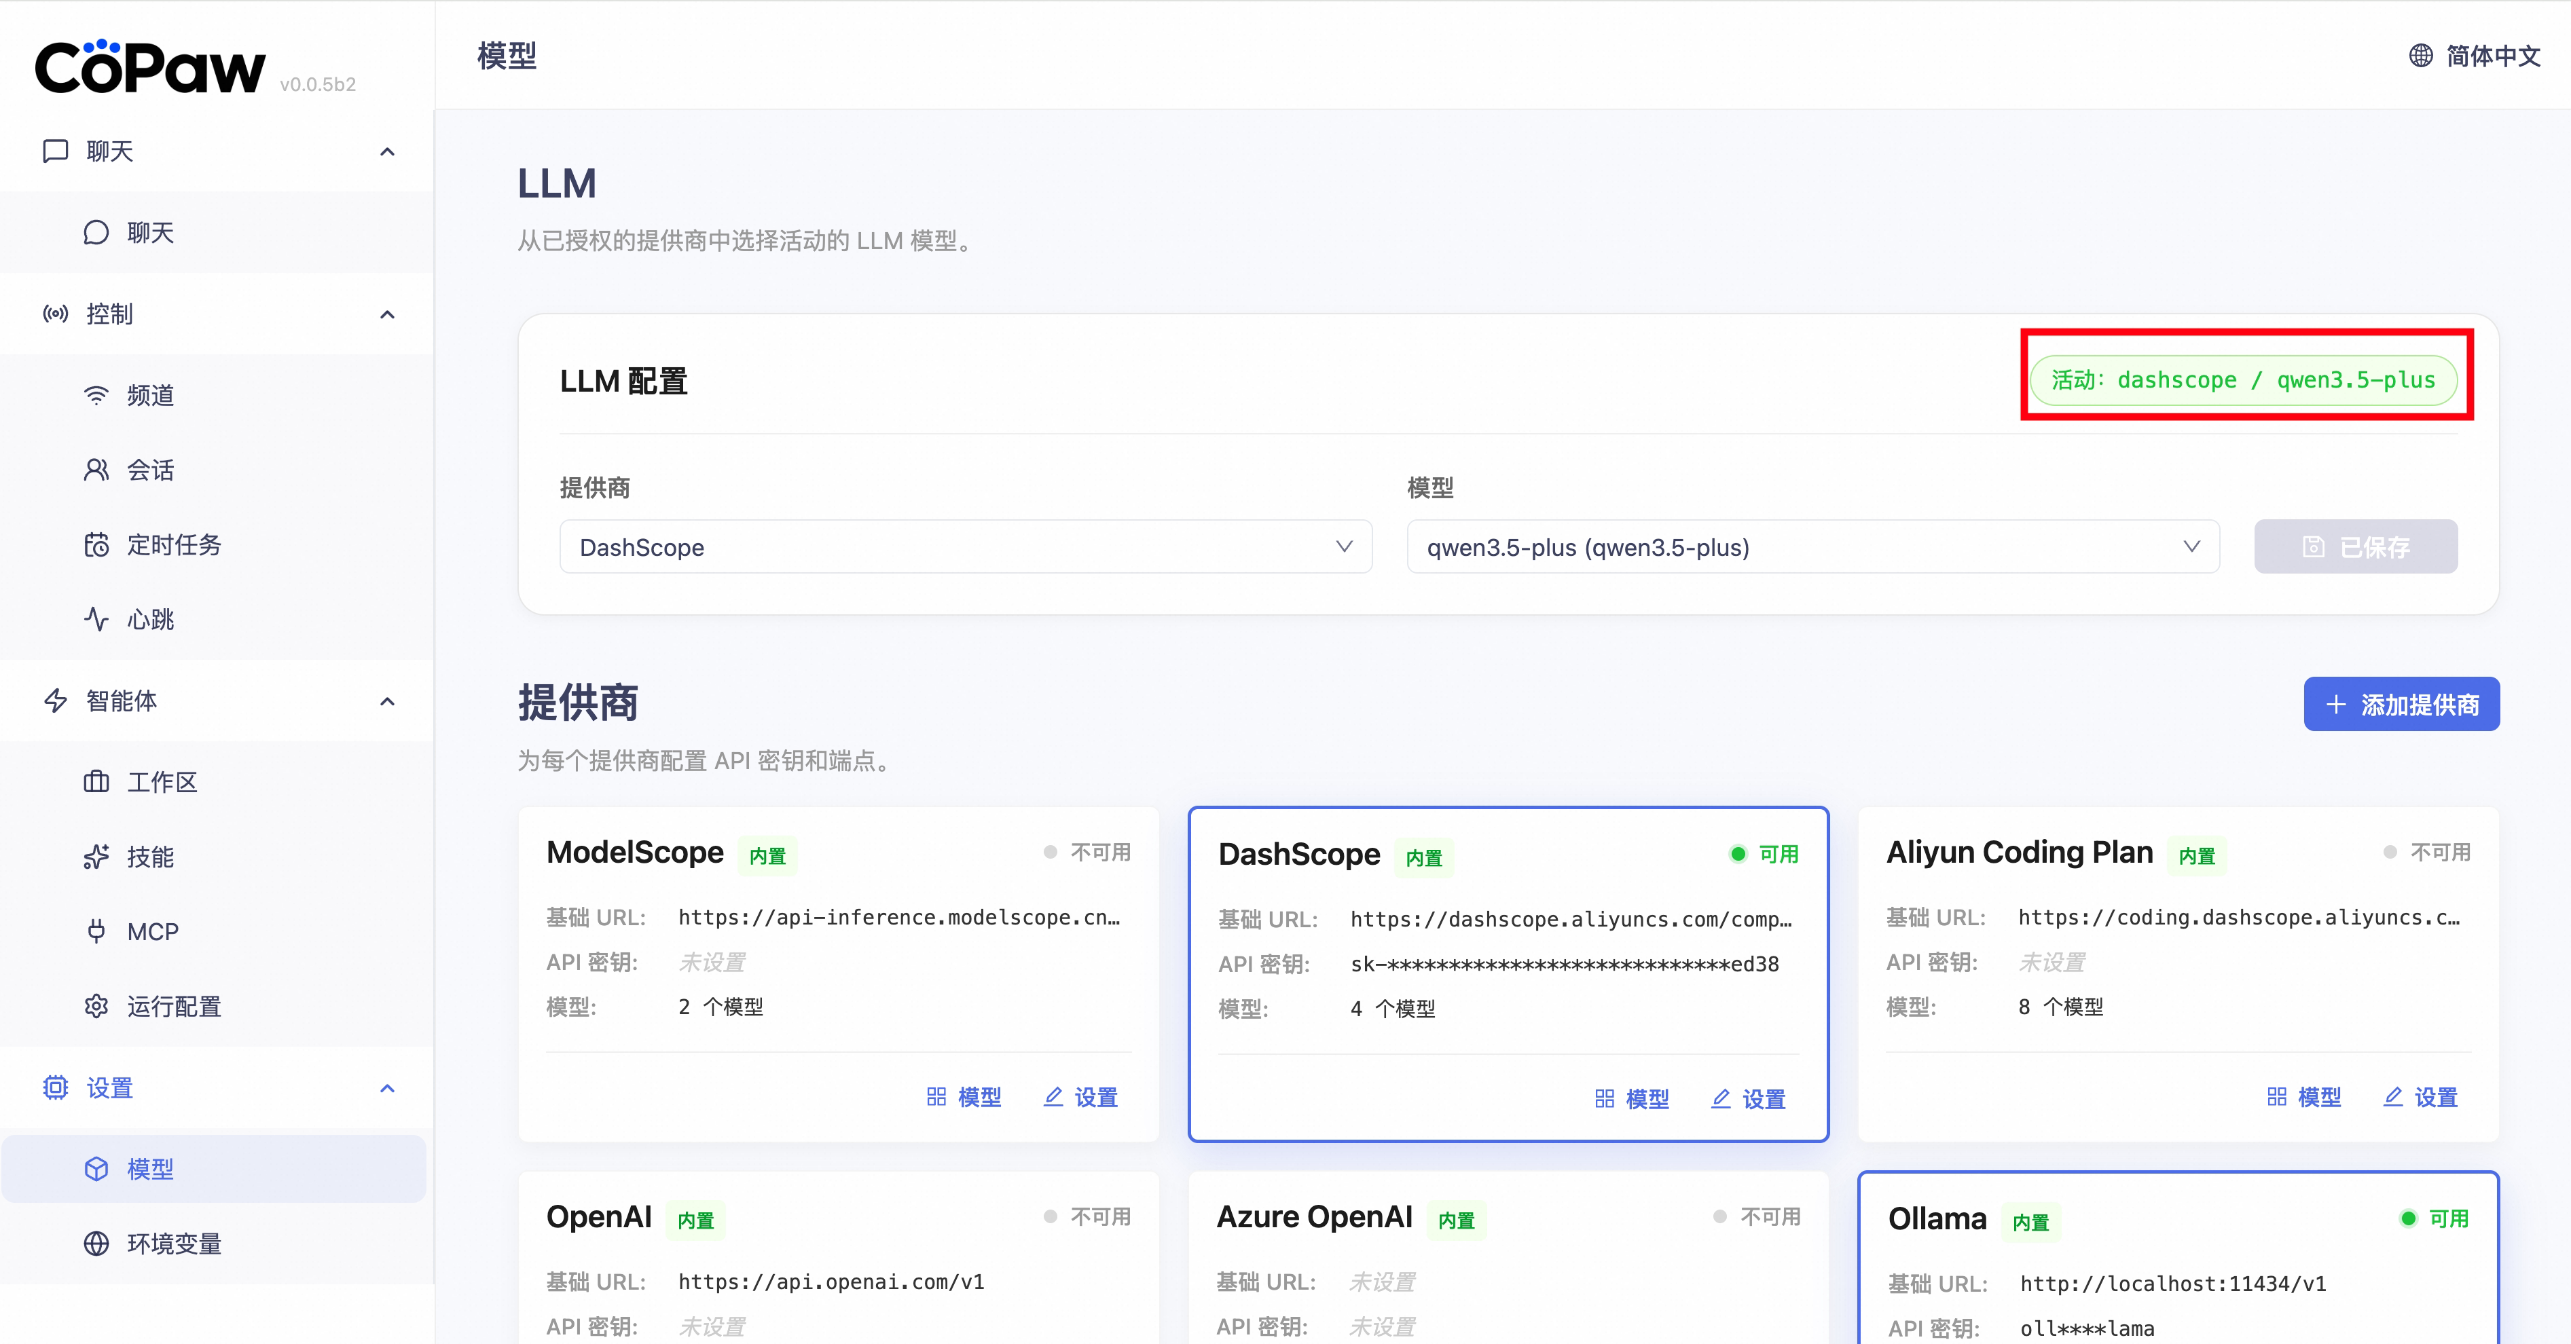Open the 提供商 DashScope dropdown
2571x1344 pixels.
pyautogui.click(x=965, y=547)
